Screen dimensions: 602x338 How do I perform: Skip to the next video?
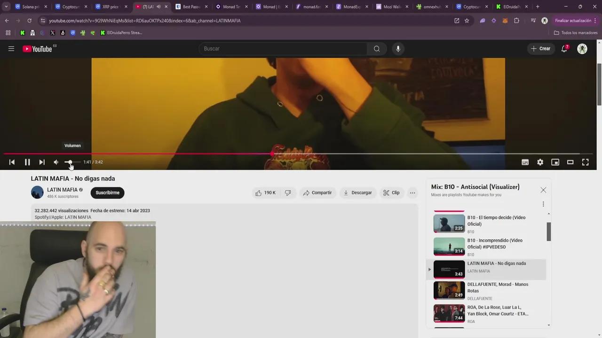point(42,162)
